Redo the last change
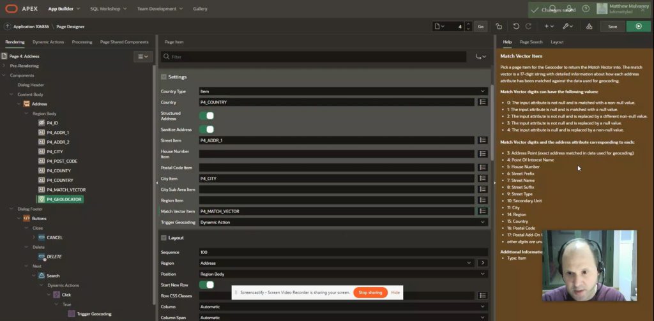The image size is (654, 321). pyautogui.click(x=528, y=26)
